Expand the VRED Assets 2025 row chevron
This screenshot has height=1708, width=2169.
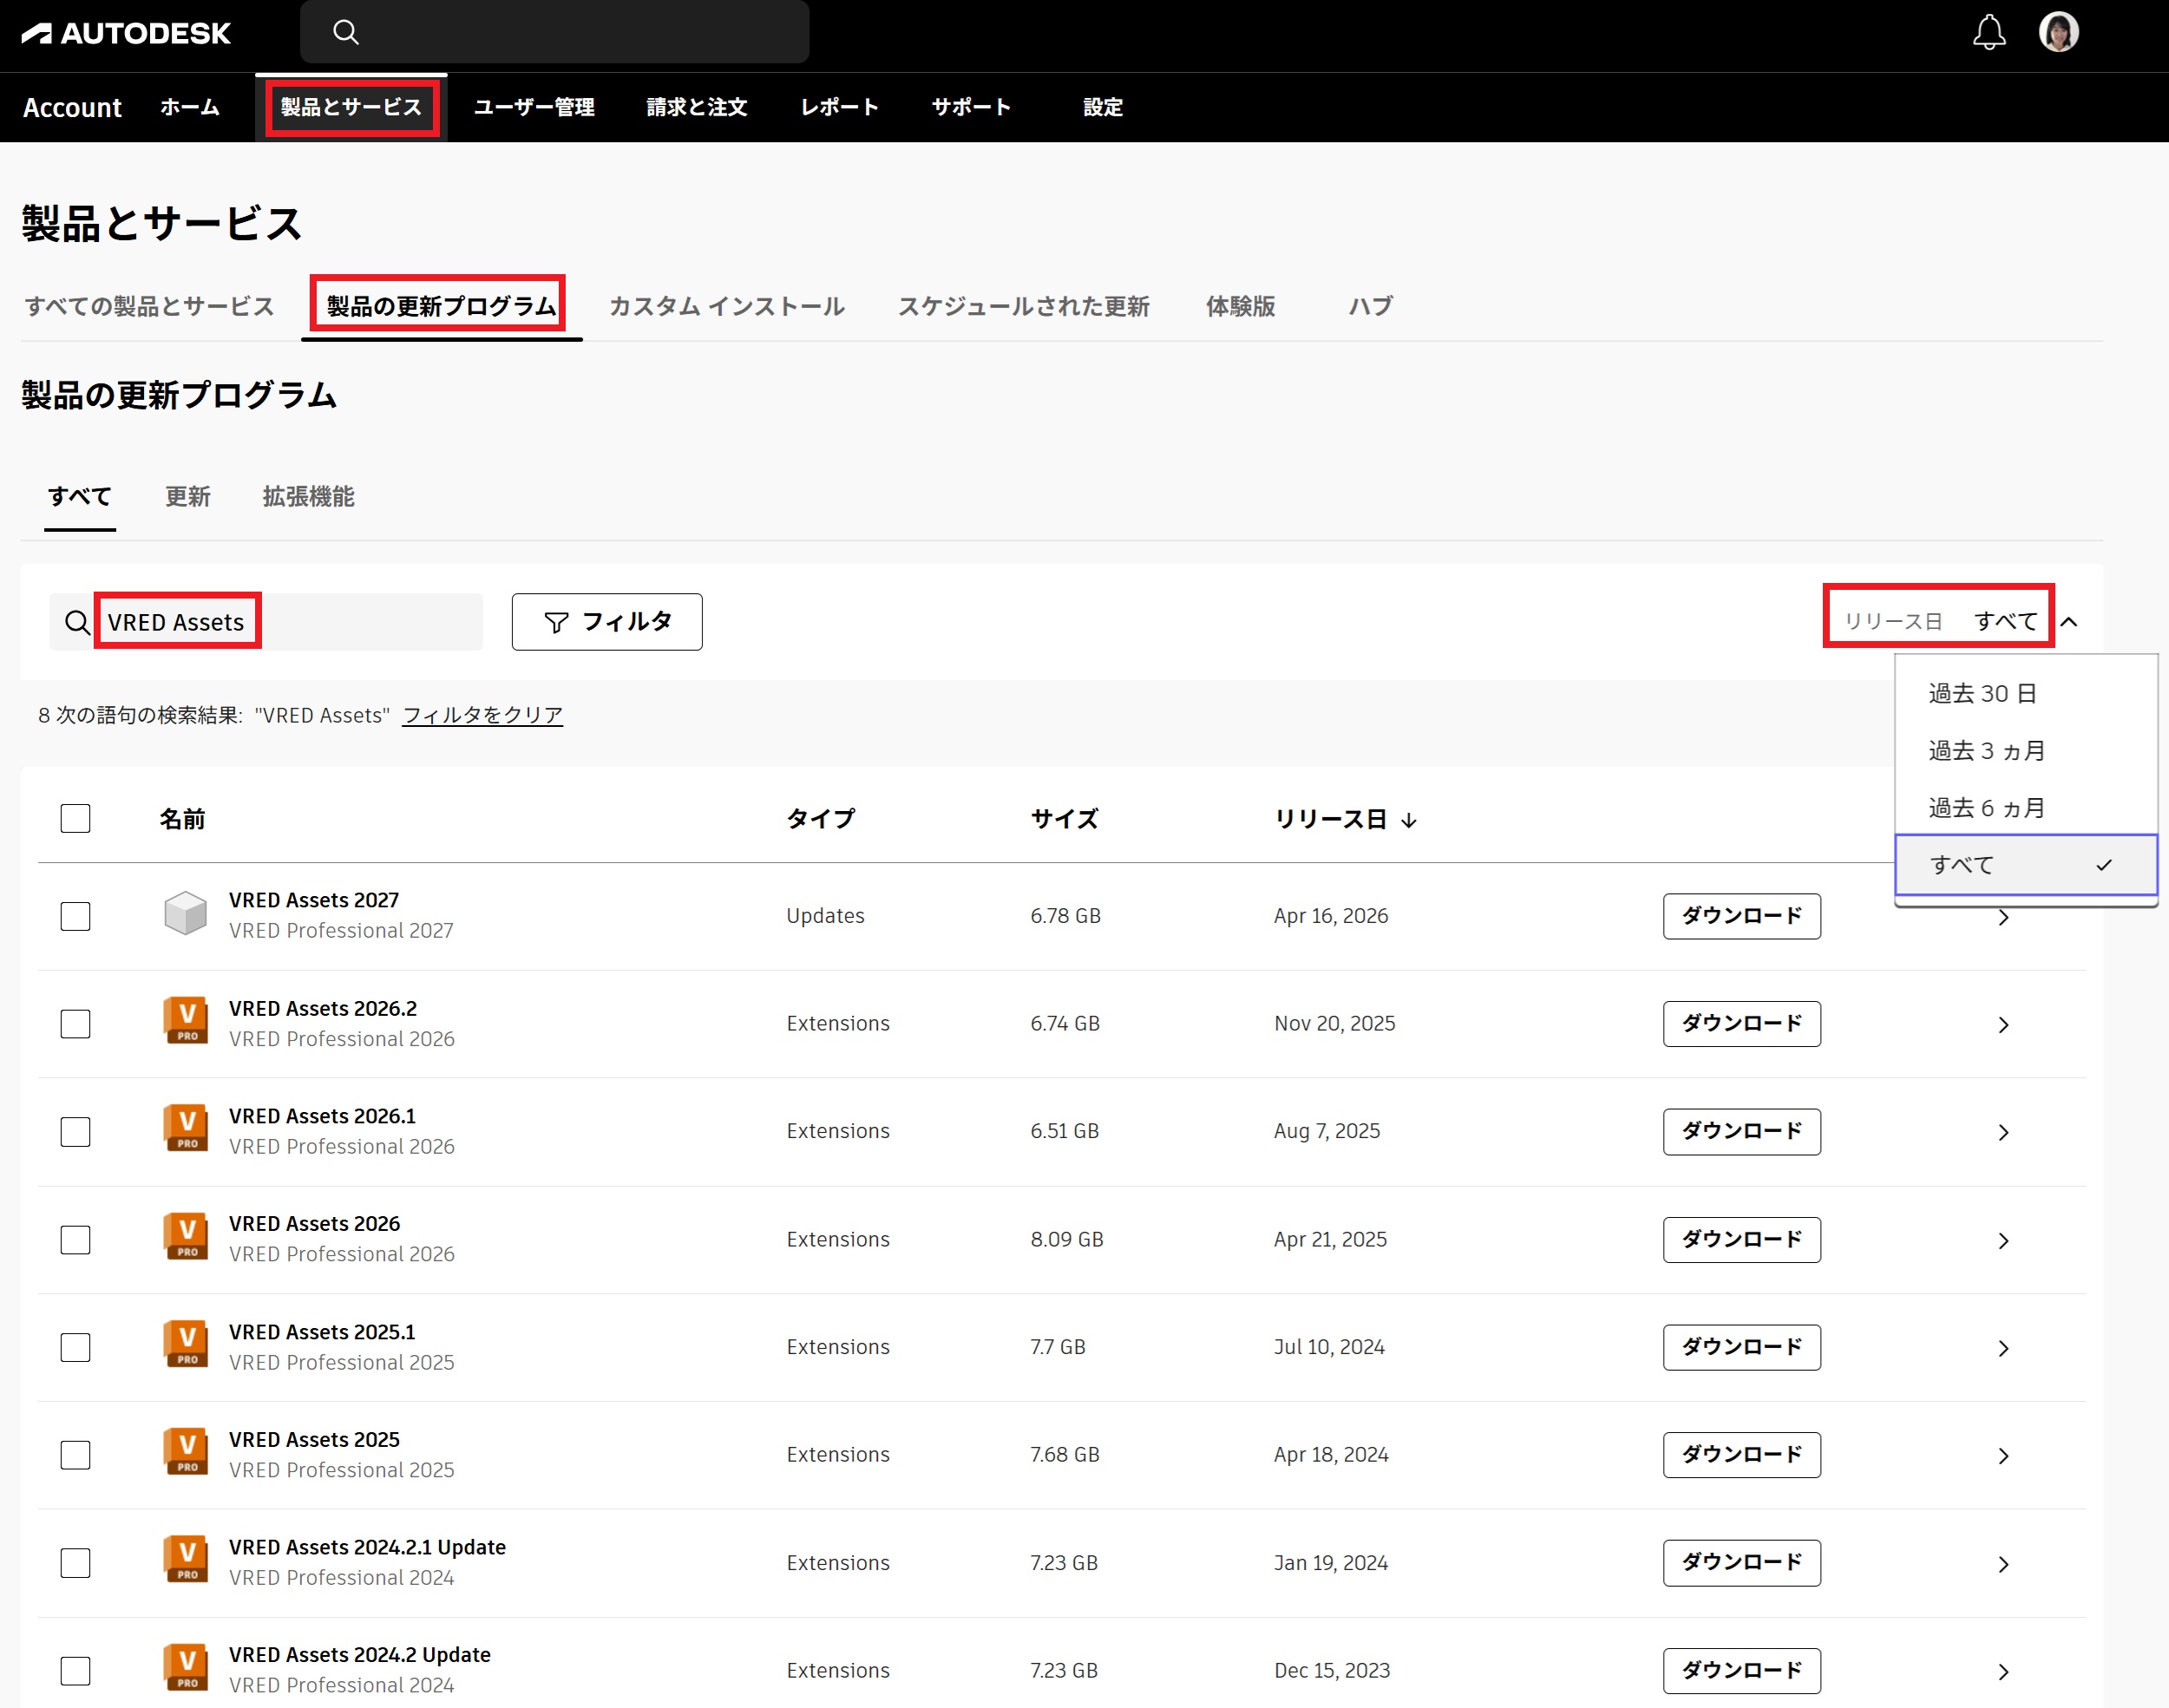(x=2003, y=1456)
